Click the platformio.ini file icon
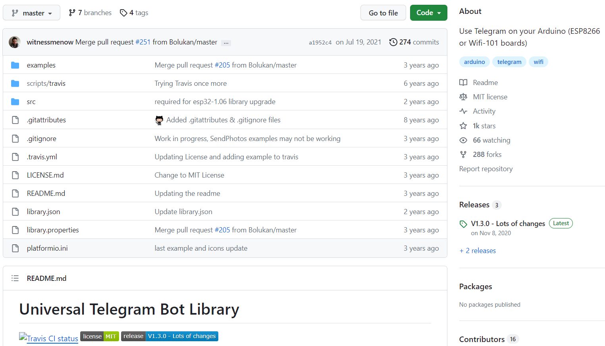605x346 pixels. pos(15,248)
